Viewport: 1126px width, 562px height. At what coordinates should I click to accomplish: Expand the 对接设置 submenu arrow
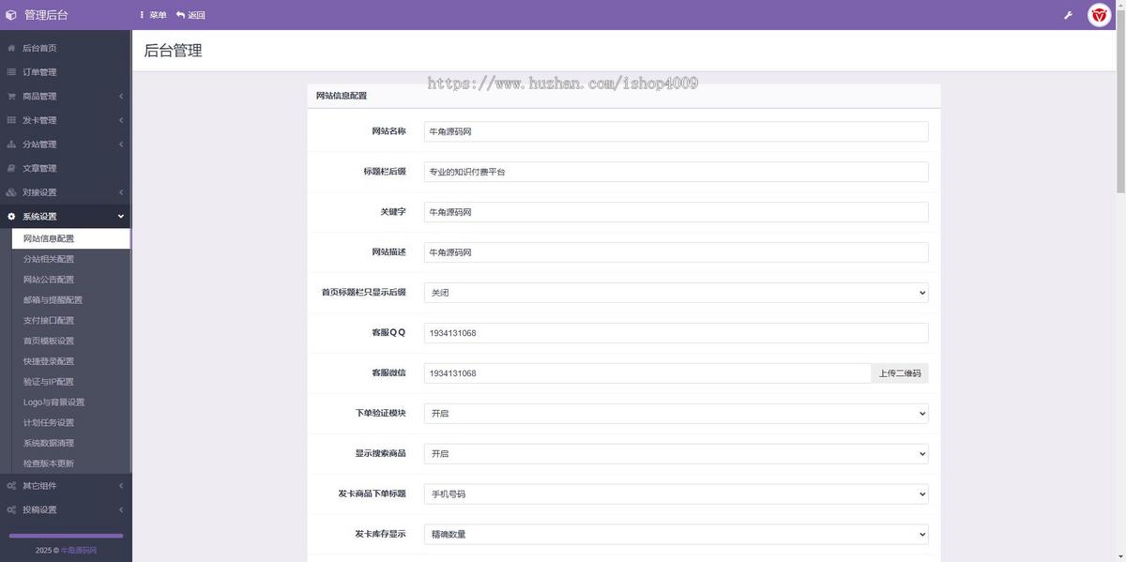tap(121, 192)
